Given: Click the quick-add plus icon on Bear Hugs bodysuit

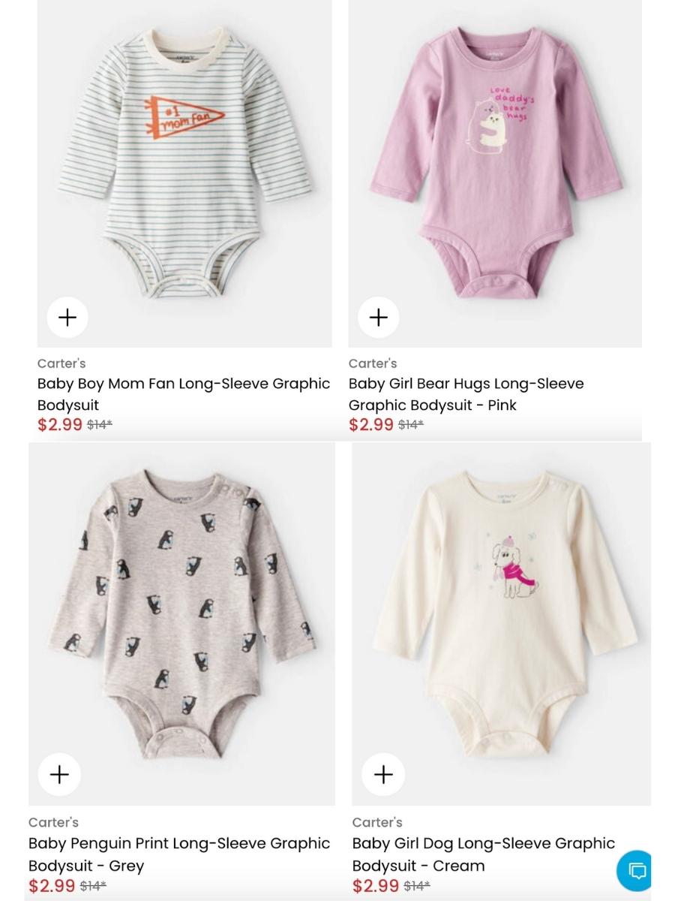Looking at the screenshot, I should click(378, 317).
